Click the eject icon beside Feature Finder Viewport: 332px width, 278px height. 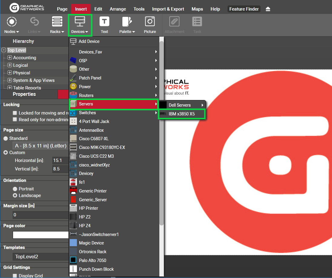tap(268, 9)
